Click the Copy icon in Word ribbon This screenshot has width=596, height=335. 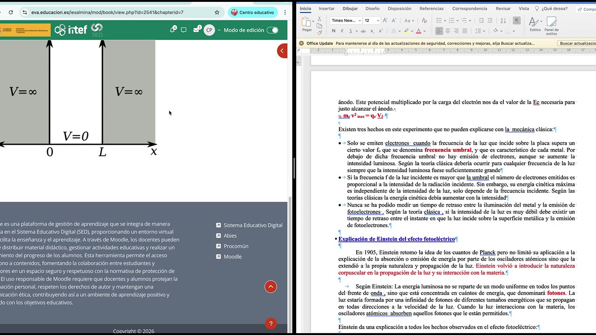pos(319,26)
